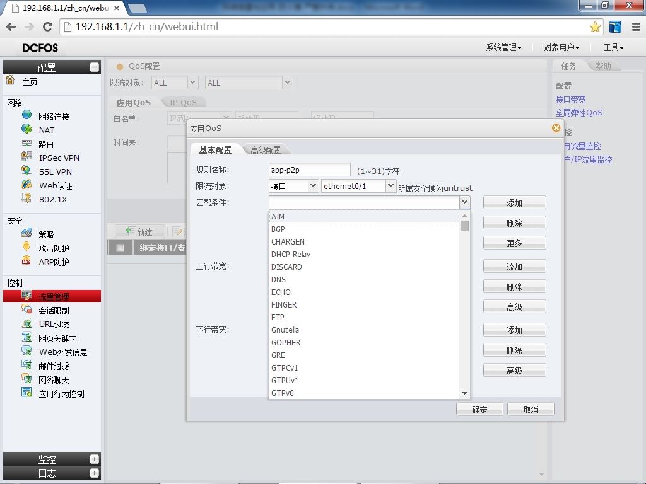Expand the 监控 panel with the plus toggle
Image resolution: width=646 pixels, height=484 pixels.
pos(94,459)
